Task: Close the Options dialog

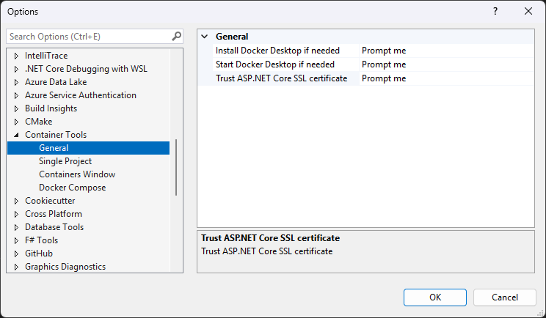Action: pyautogui.click(x=528, y=11)
